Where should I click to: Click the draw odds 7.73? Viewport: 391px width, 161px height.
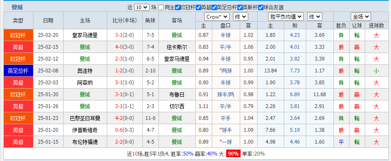point(295,71)
